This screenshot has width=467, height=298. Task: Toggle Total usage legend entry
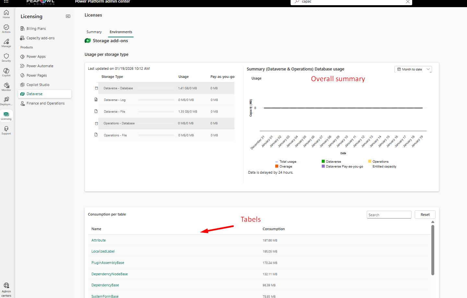(286, 162)
